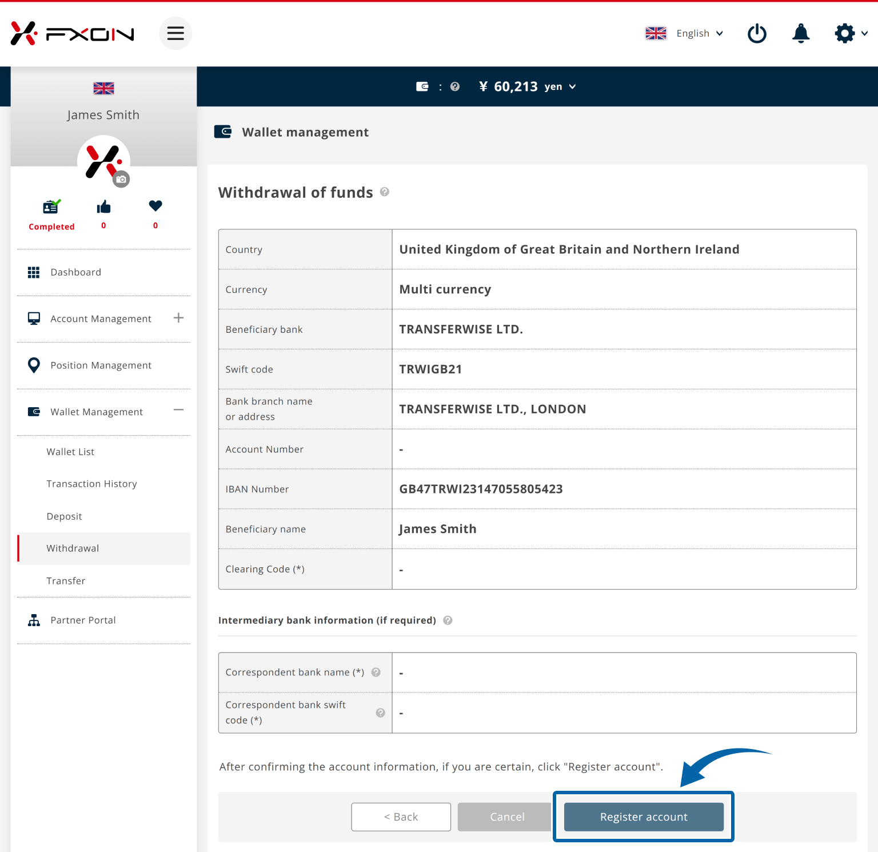Expand Account Management with plus icon
This screenshot has width=878, height=852.
[x=178, y=318]
